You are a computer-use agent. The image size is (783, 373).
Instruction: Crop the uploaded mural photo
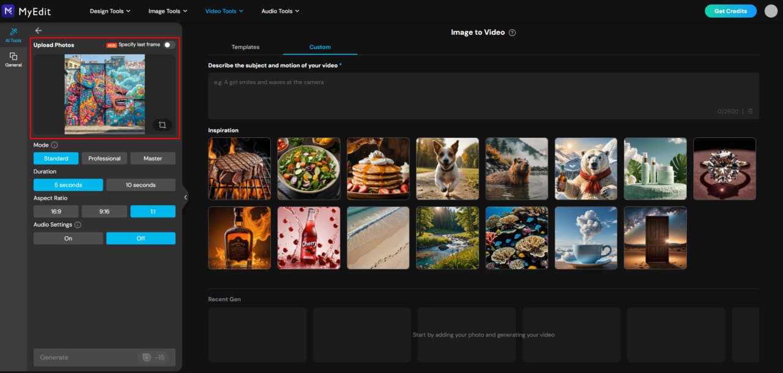coord(161,125)
